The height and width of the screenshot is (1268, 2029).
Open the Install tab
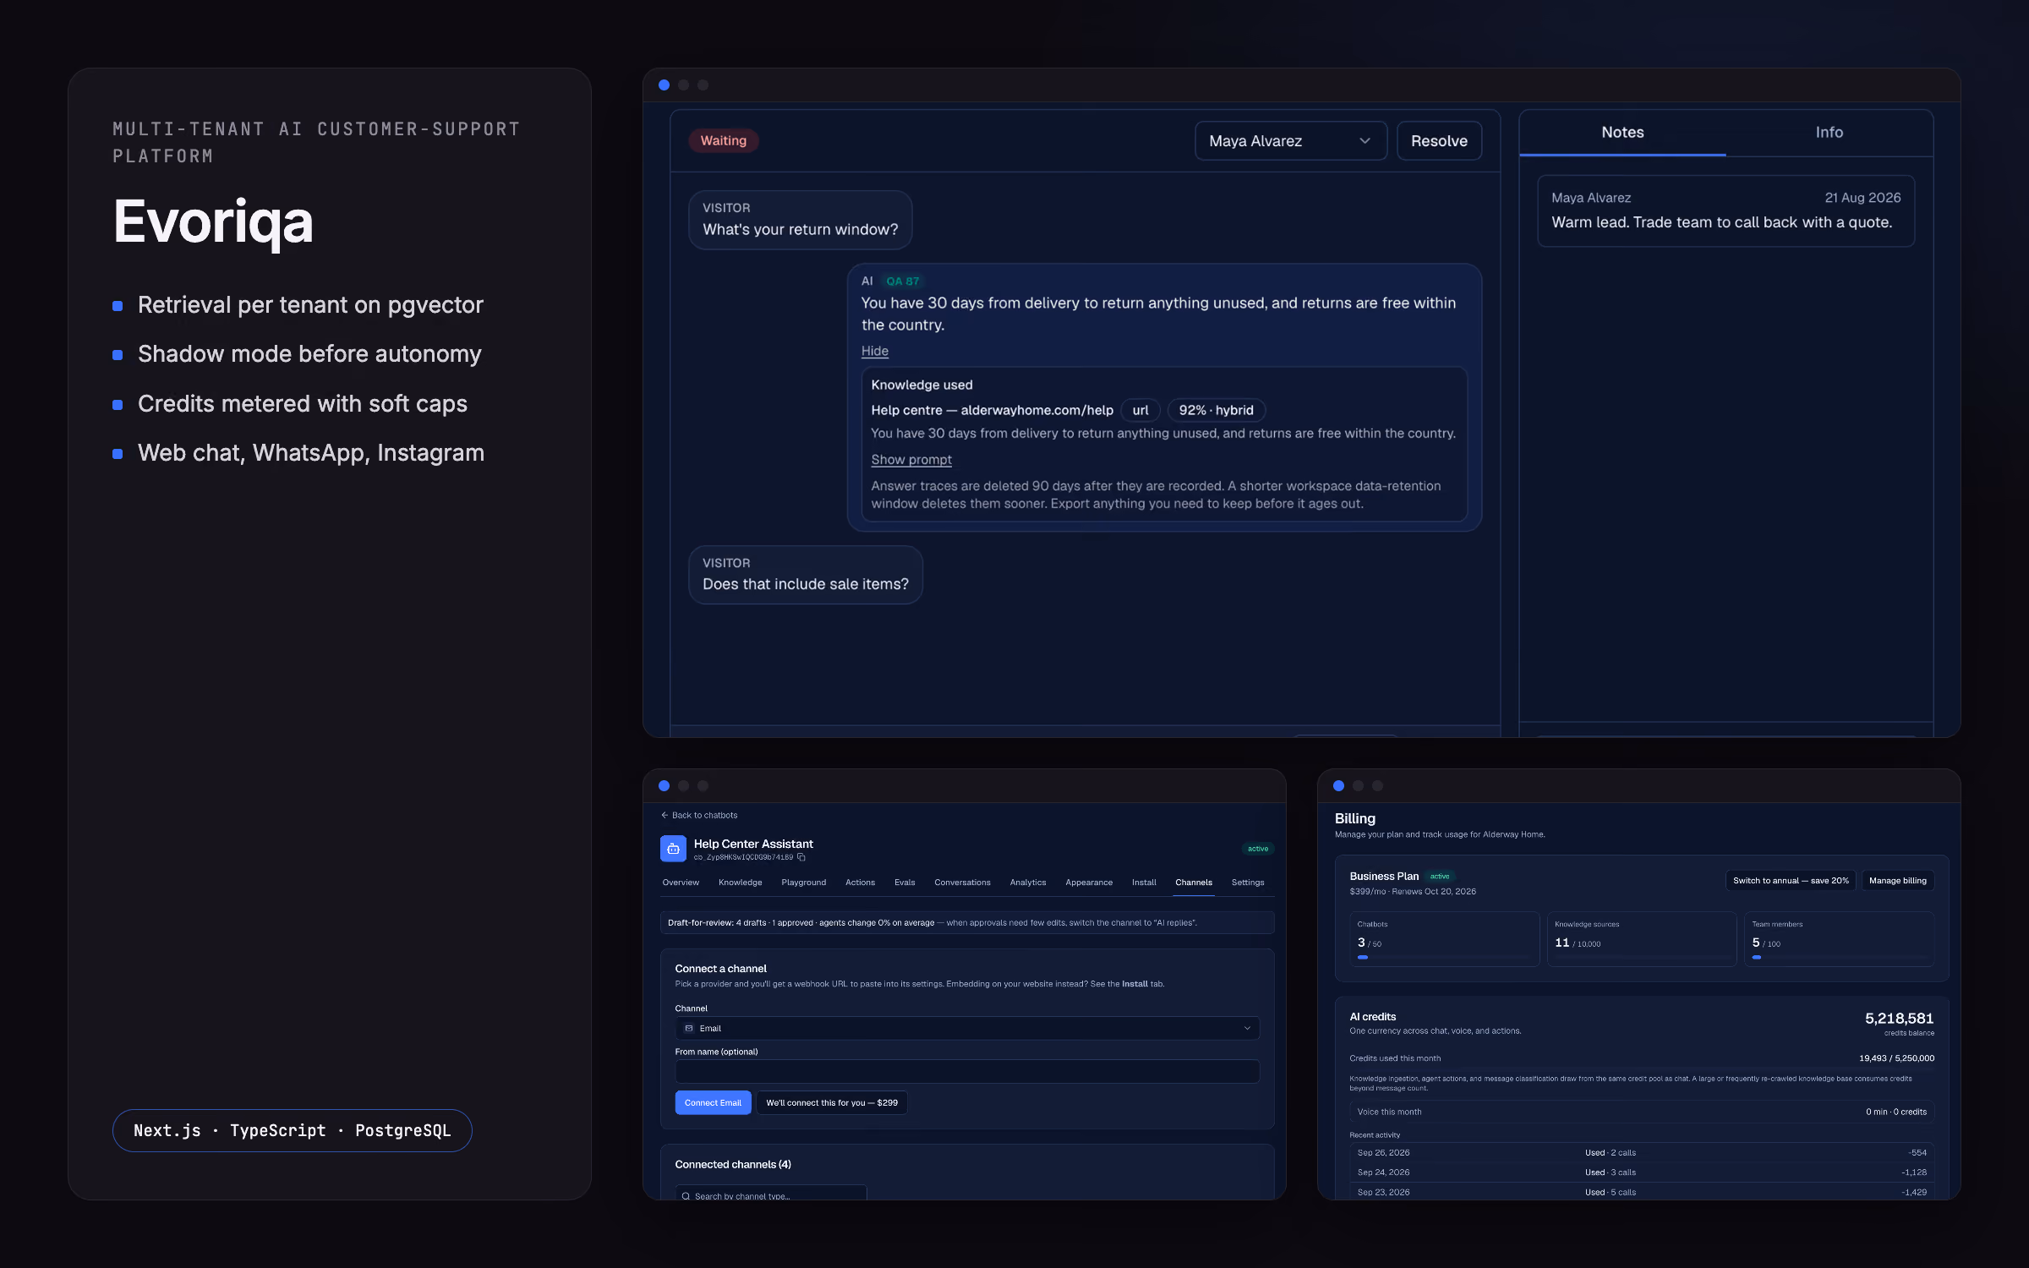point(1144,883)
